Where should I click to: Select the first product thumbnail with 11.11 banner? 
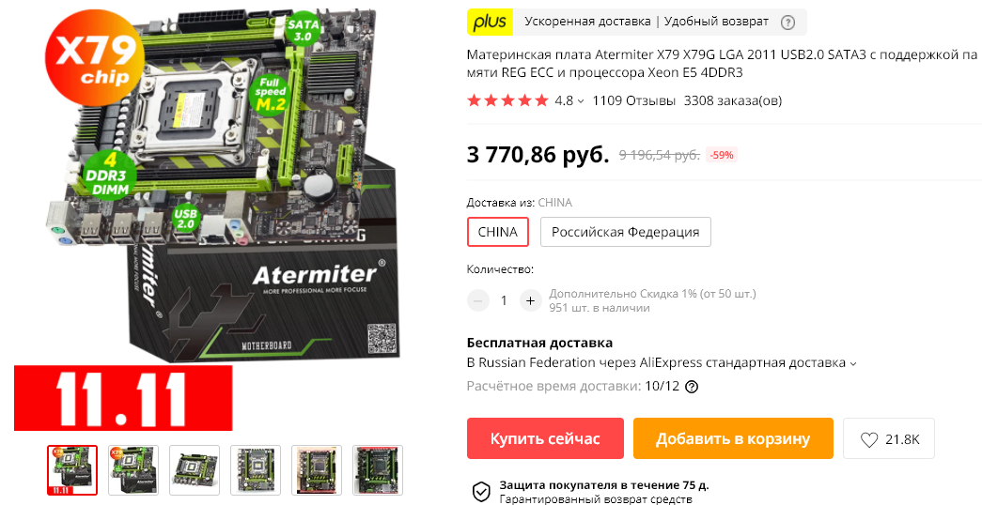pyautogui.click(x=72, y=470)
